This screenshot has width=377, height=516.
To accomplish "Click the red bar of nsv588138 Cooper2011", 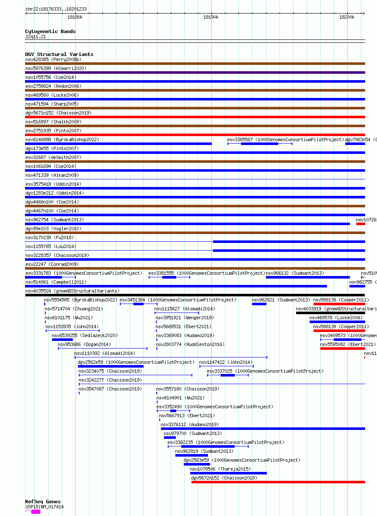I will coord(339,304).
